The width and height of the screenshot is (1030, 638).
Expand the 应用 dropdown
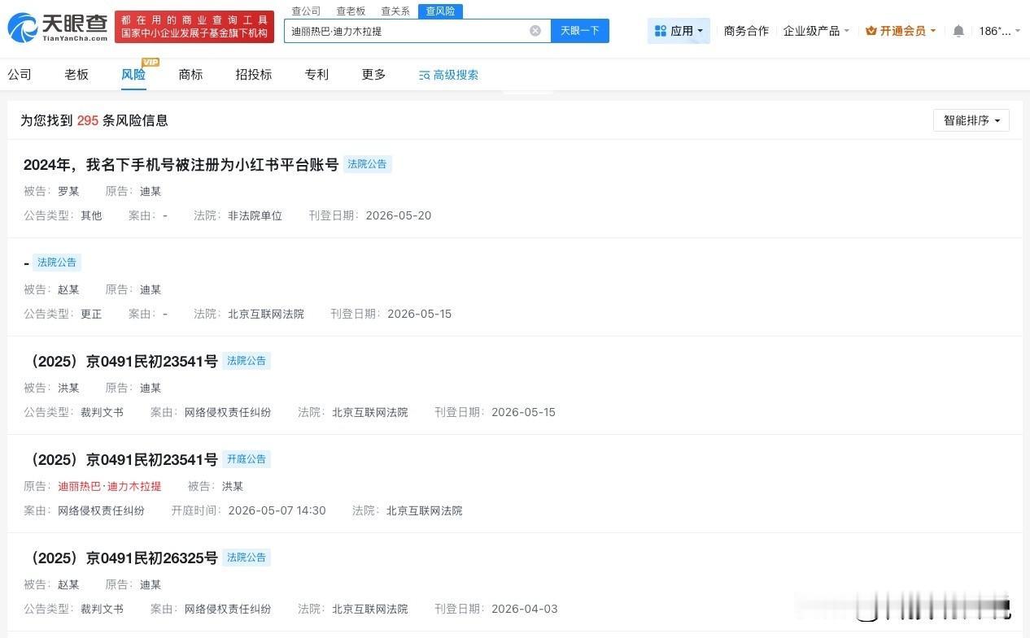[x=679, y=31]
